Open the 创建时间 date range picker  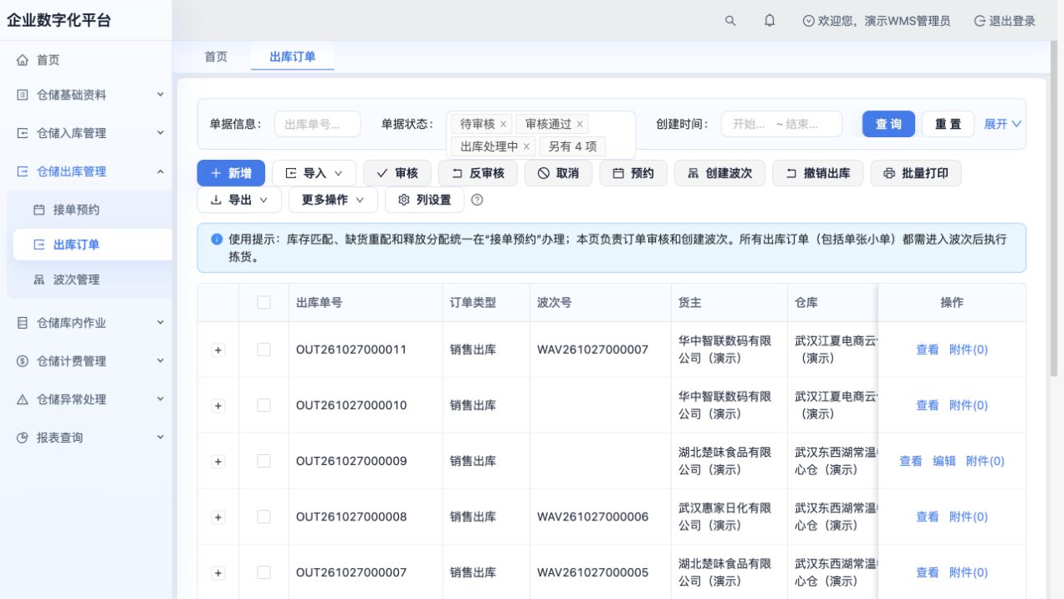(x=781, y=124)
